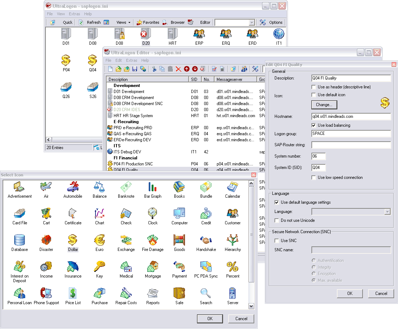
Task: Open Extras menu in UltraLogon window
Action: [74, 14]
